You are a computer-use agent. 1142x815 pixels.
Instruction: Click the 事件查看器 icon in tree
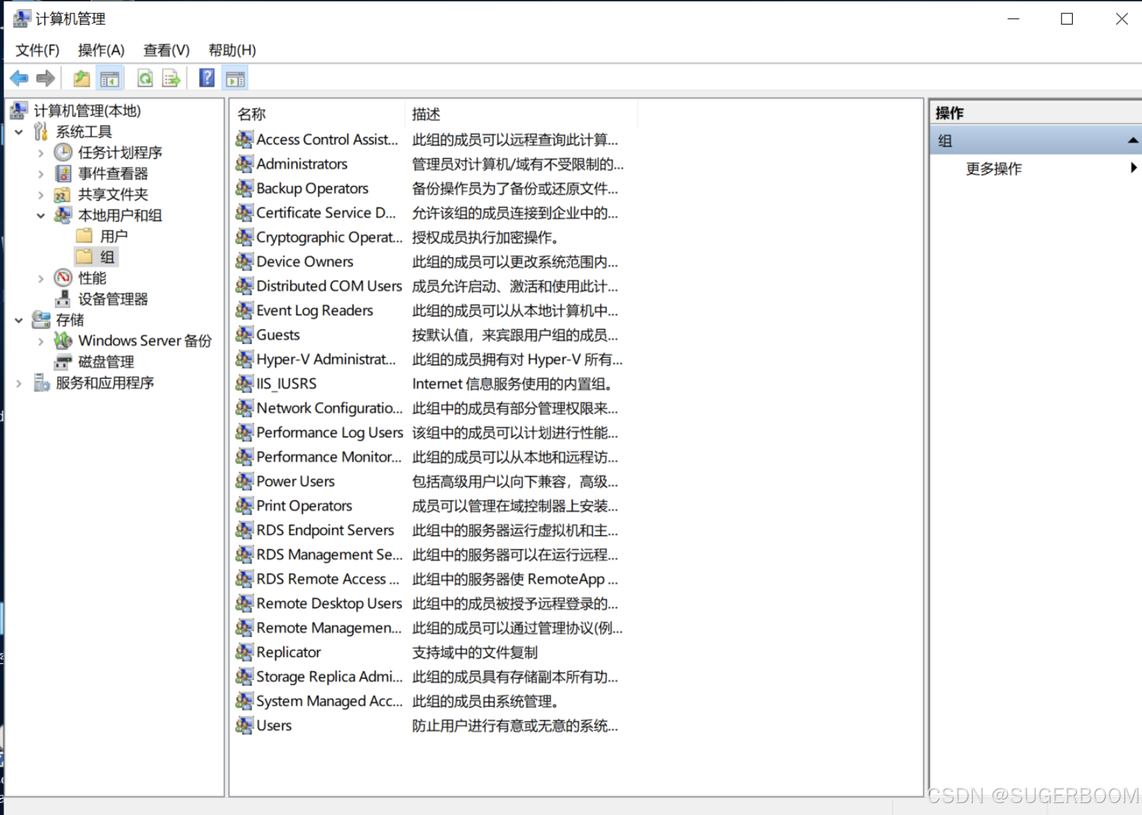[63, 173]
